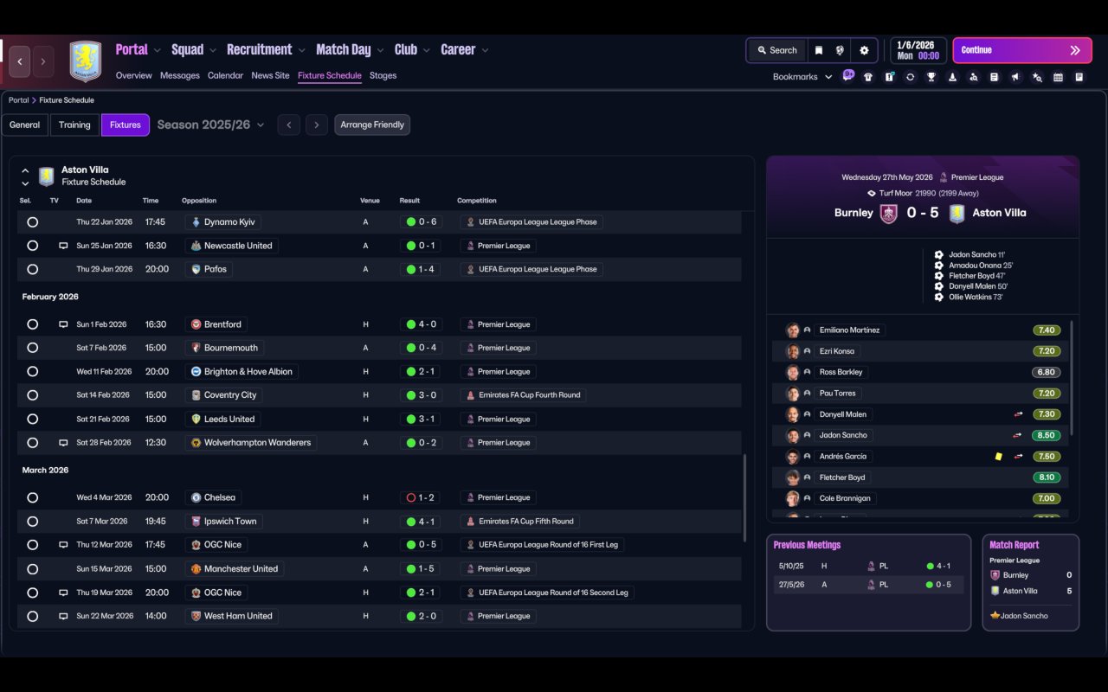Go back with the left navigation arrow
The width and height of the screenshot is (1108, 692).
tap(20, 61)
